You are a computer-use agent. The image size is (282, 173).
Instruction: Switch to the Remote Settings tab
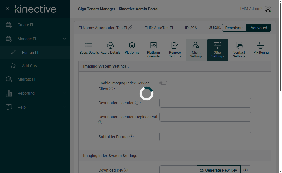tap(175, 50)
